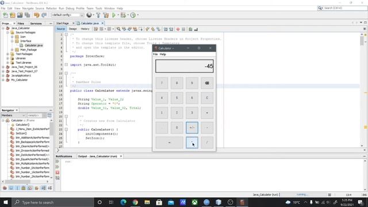This screenshot has height=207, width=368.
Task: Run the project with green play icon
Action: click(114, 16)
